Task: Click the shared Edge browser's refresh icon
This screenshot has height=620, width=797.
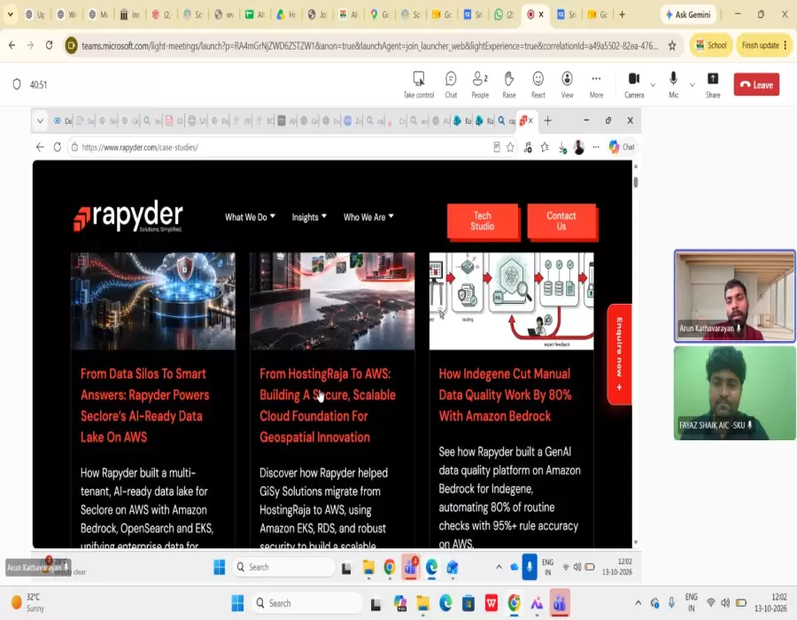Action: [x=58, y=147]
